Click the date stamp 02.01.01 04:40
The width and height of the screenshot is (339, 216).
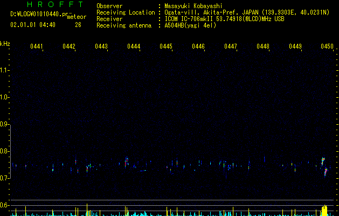(x=33, y=25)
